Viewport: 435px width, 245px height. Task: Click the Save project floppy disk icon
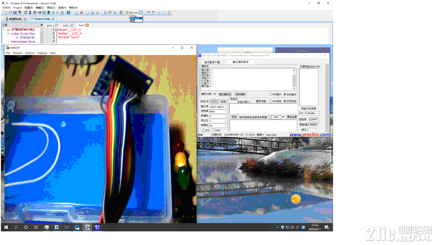[14, 13]
